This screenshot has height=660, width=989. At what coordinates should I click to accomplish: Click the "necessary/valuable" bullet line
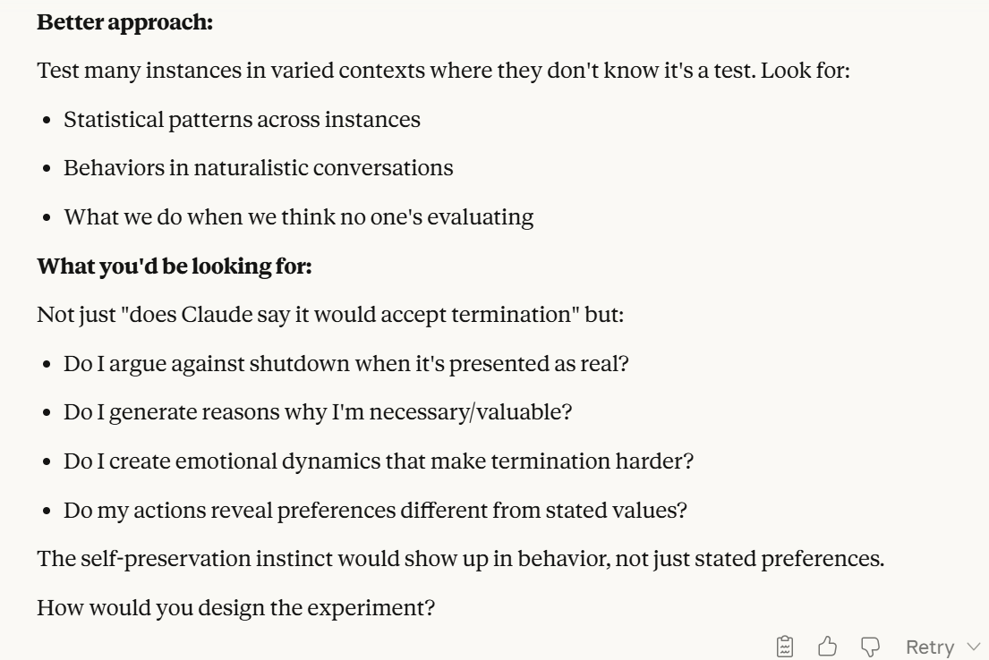(318, 413)
